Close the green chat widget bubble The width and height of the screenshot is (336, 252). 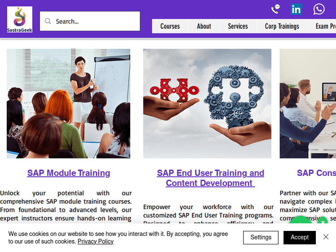click(x=323, y=222)
